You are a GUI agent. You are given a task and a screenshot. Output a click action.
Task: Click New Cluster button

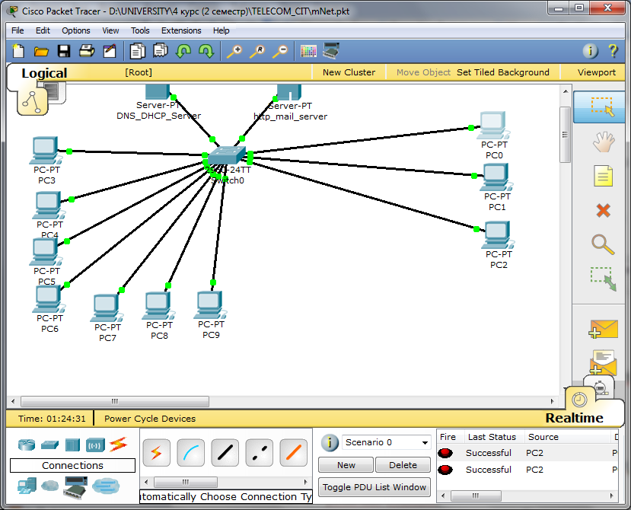[349, 72]
